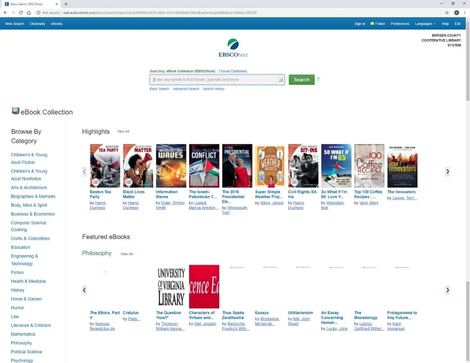Screen dimensions: 470x363
Task: Click author link Mill, John Stuart
Action: (x=299, y=321)
